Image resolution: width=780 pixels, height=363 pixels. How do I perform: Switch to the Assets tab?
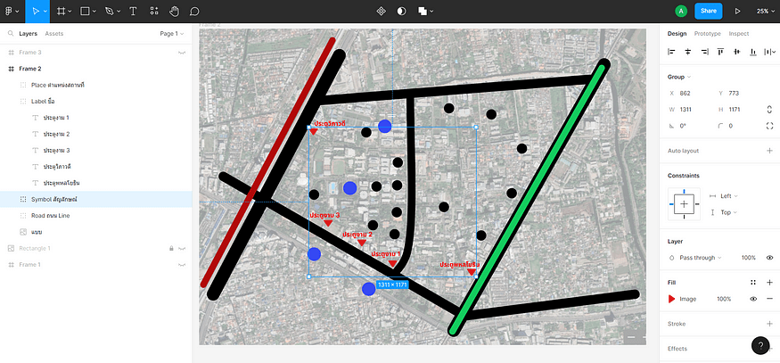(54, 34)
